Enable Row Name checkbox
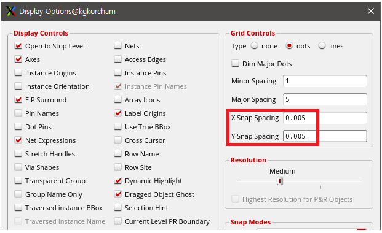 click(x=118, y=153)
